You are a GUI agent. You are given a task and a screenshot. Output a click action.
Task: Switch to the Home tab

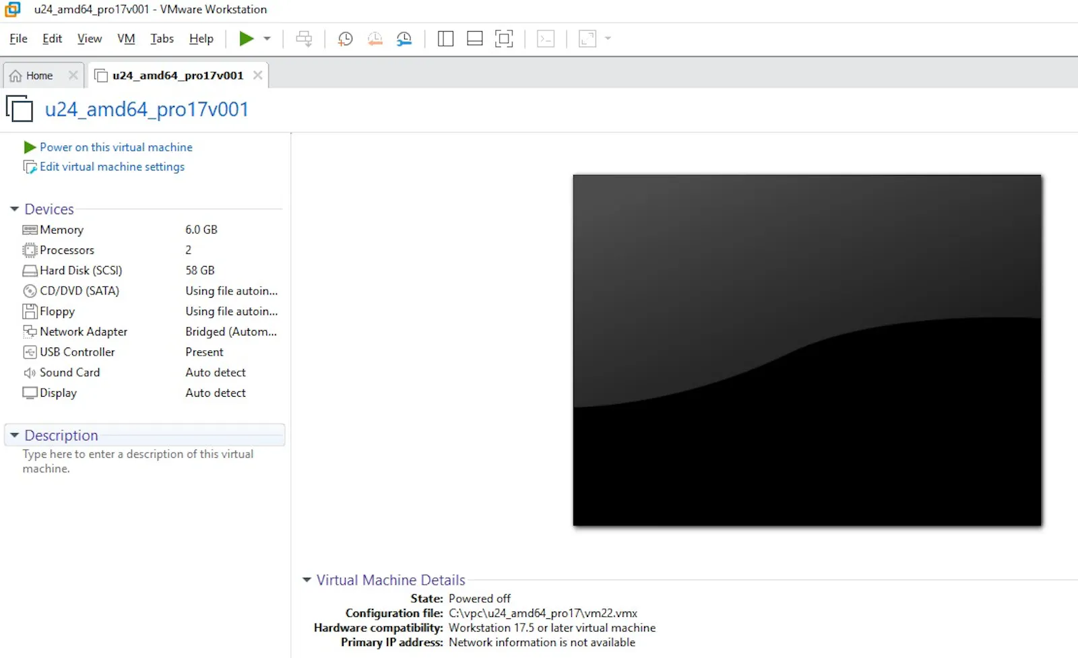[x=39, y=75]
